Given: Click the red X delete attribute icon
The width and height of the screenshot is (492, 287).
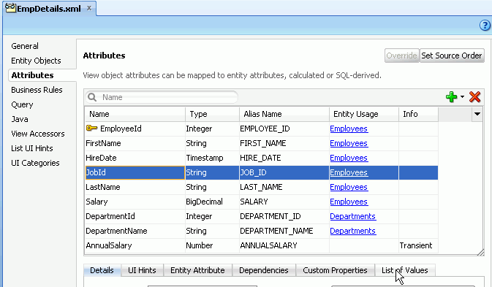Looking at the screenshot, I should click(474, 97).
